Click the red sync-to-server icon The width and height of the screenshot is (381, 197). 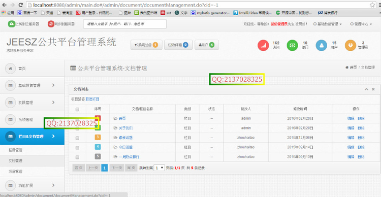(51, 24)
